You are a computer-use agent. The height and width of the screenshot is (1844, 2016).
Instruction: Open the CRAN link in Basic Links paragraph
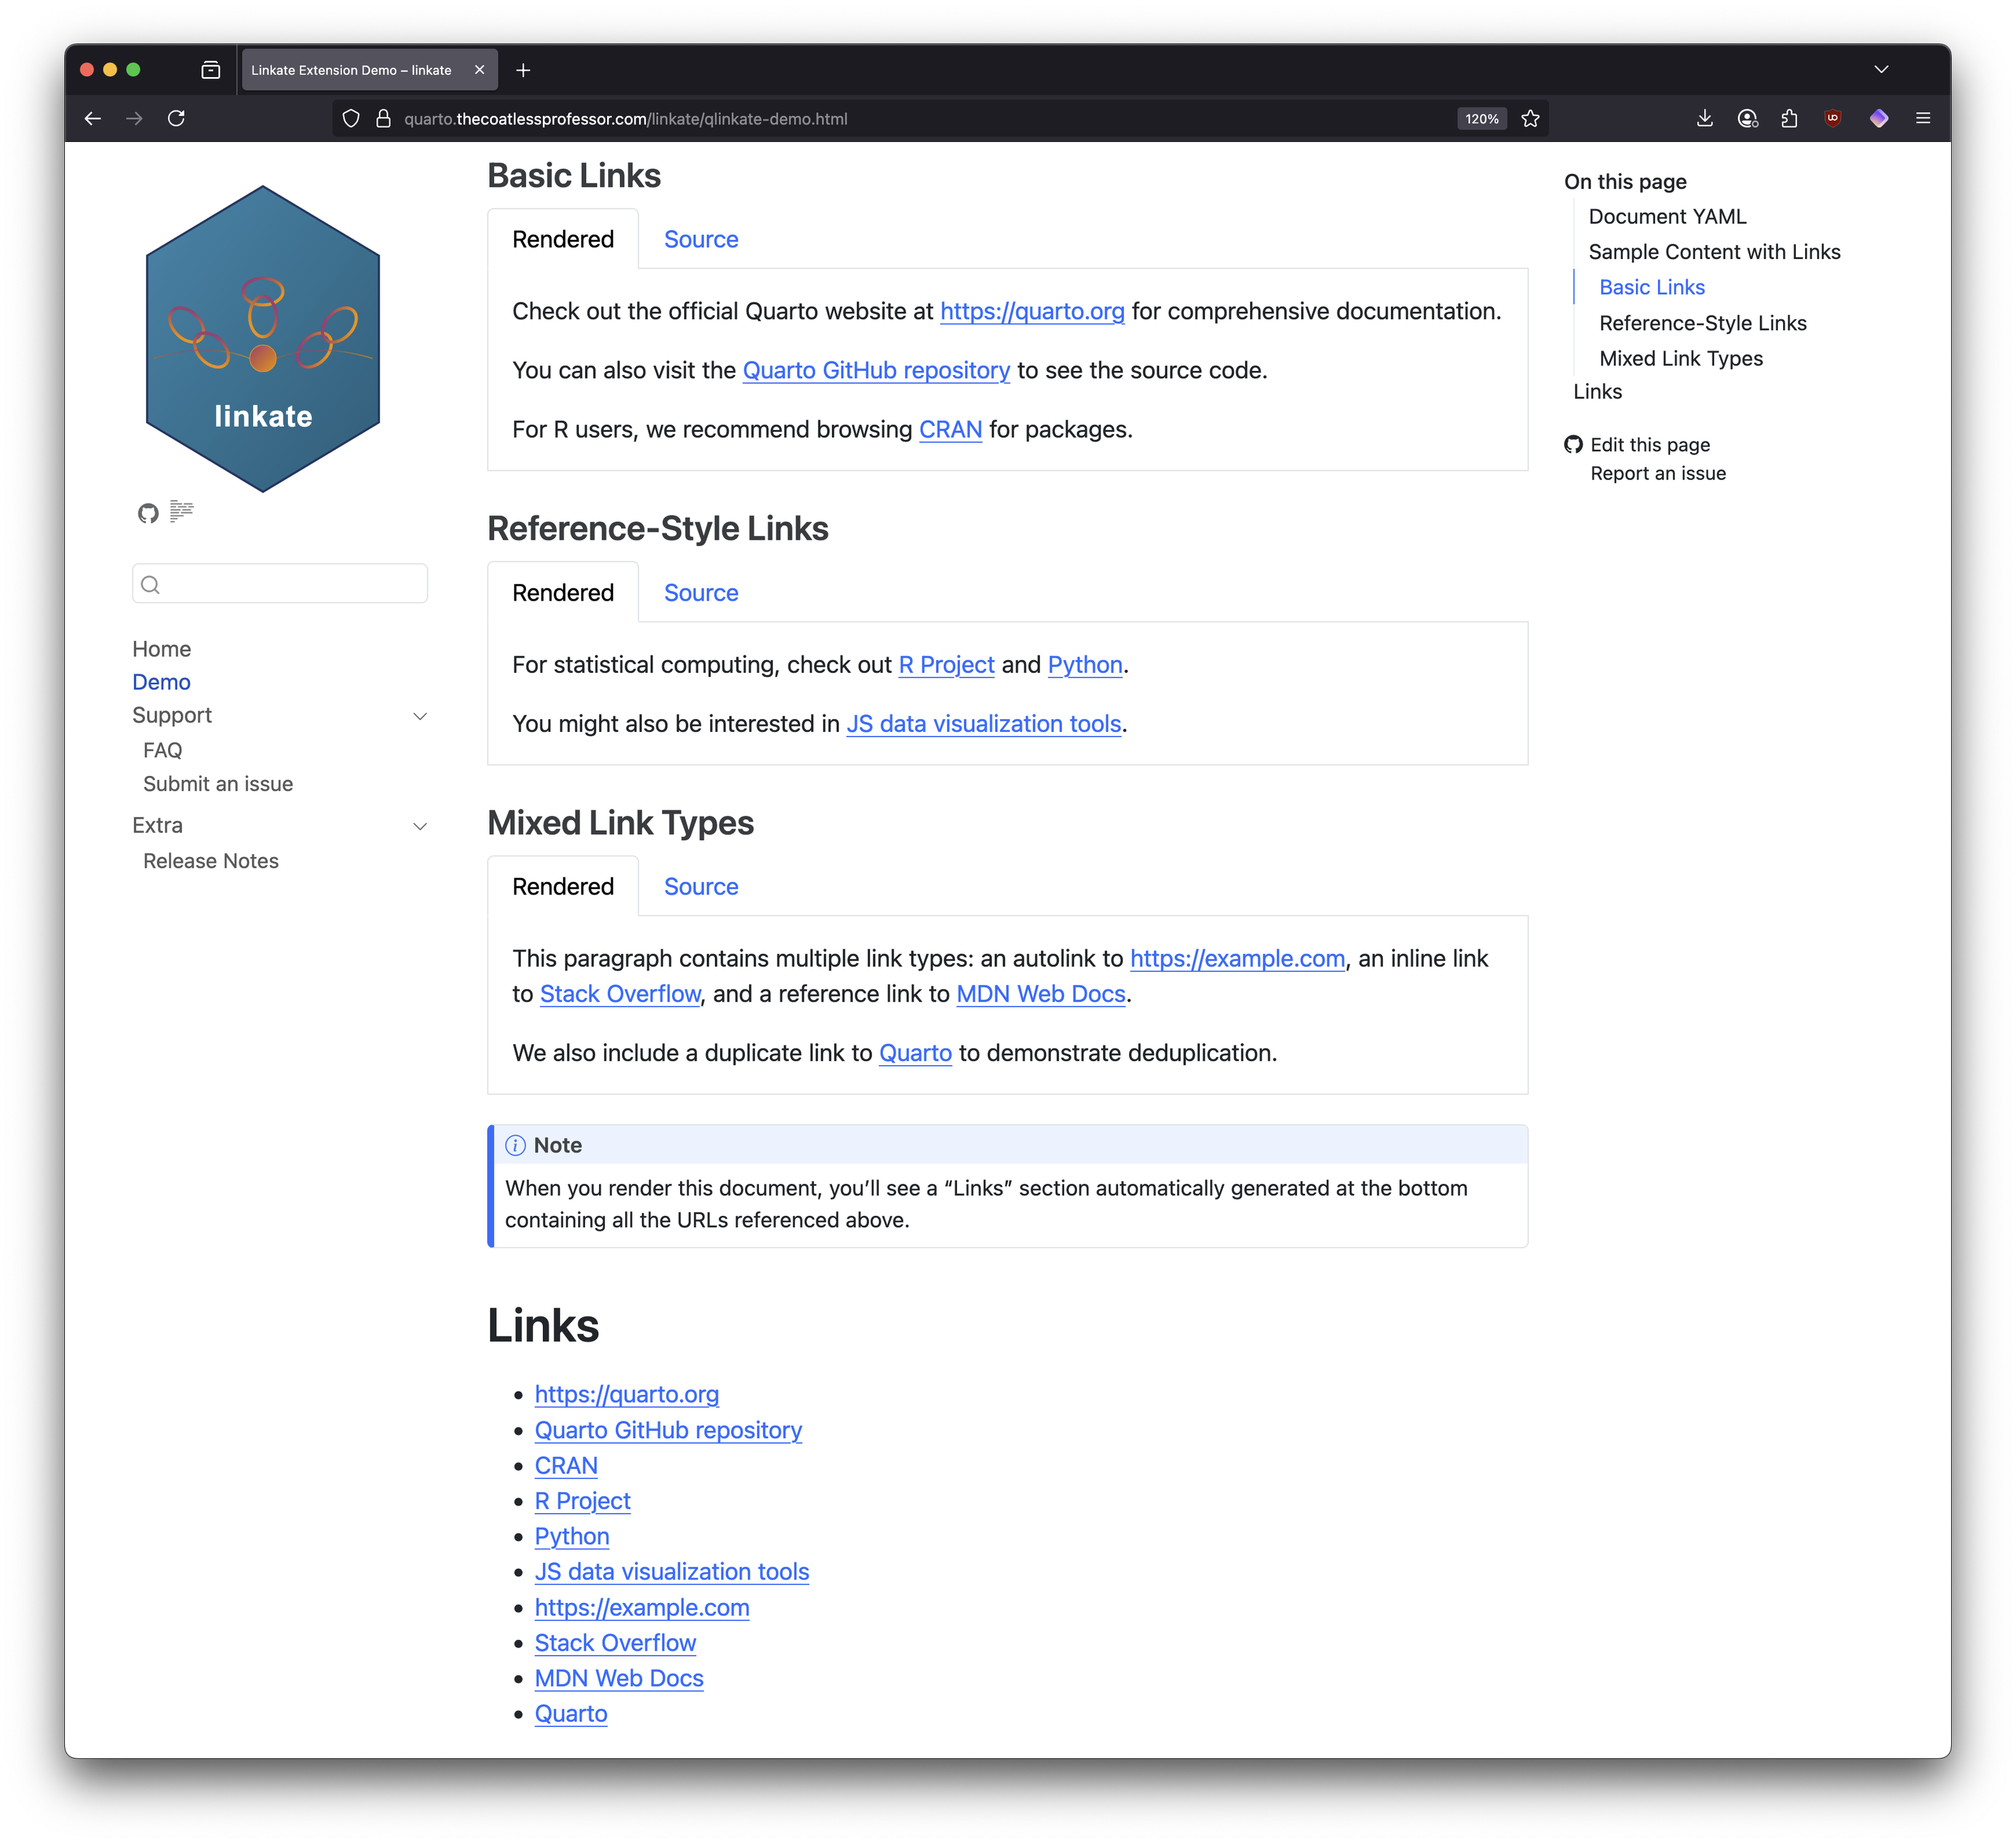[950, 429]
